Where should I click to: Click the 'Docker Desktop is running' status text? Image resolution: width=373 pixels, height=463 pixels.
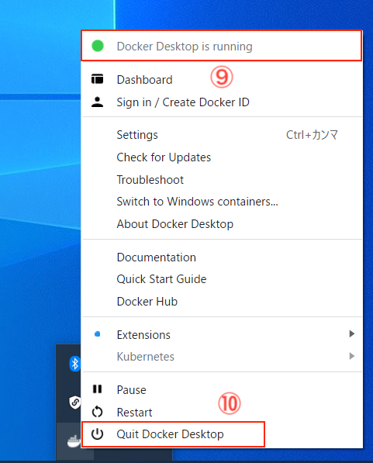[185, 47]
